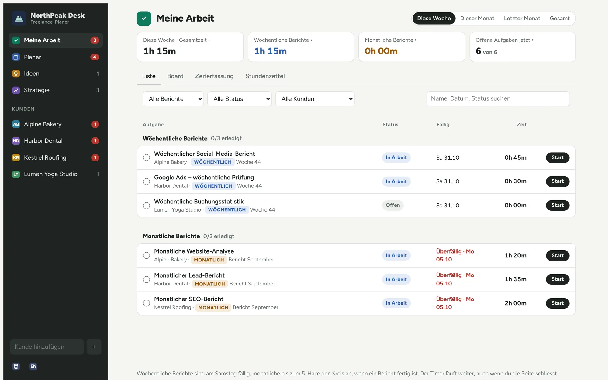Select the Gesamt period

coord(560,19)
